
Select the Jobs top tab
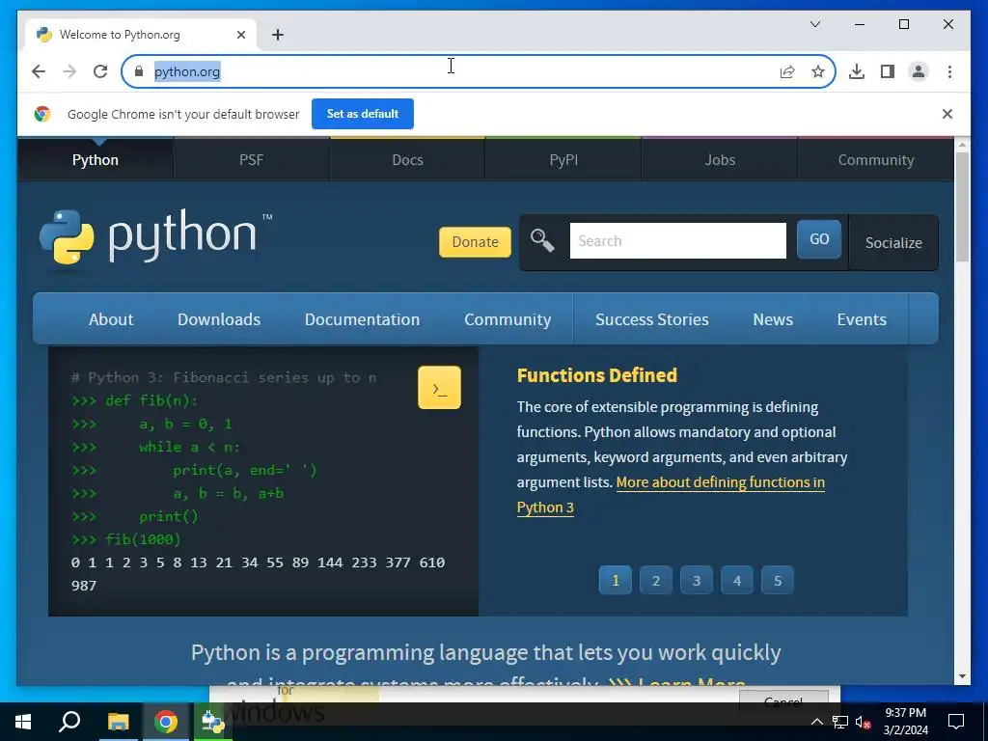click(x=720, y=160)
